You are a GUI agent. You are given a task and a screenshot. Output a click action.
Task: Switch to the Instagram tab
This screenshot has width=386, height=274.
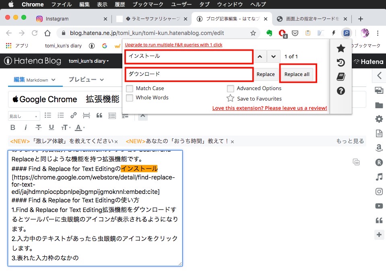pos(71,19)
